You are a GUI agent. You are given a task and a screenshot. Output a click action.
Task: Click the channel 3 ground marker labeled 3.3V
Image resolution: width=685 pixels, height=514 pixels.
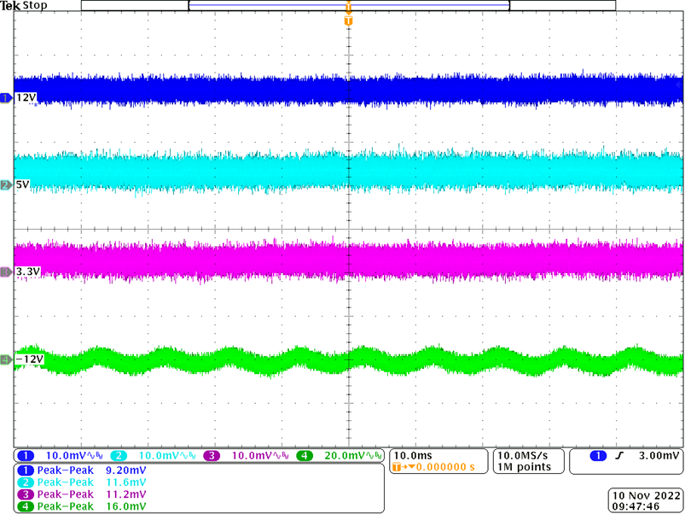pyautogui.click(x=6, y=272)
